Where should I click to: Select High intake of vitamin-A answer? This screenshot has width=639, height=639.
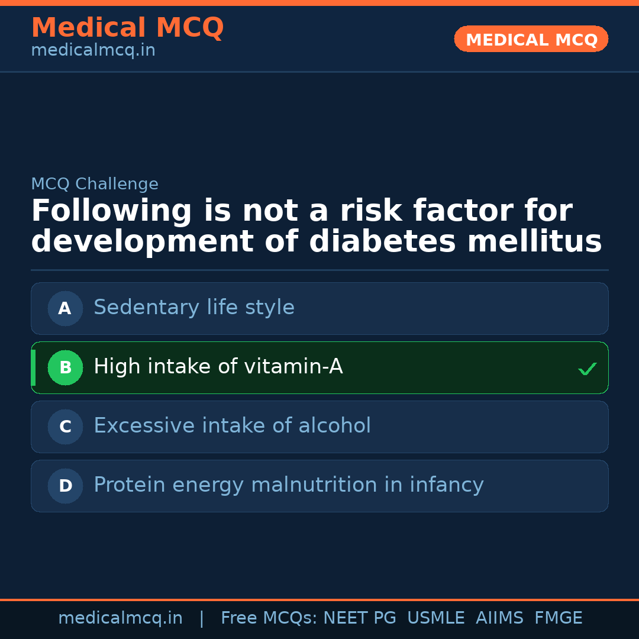click(x=218, y=367)
